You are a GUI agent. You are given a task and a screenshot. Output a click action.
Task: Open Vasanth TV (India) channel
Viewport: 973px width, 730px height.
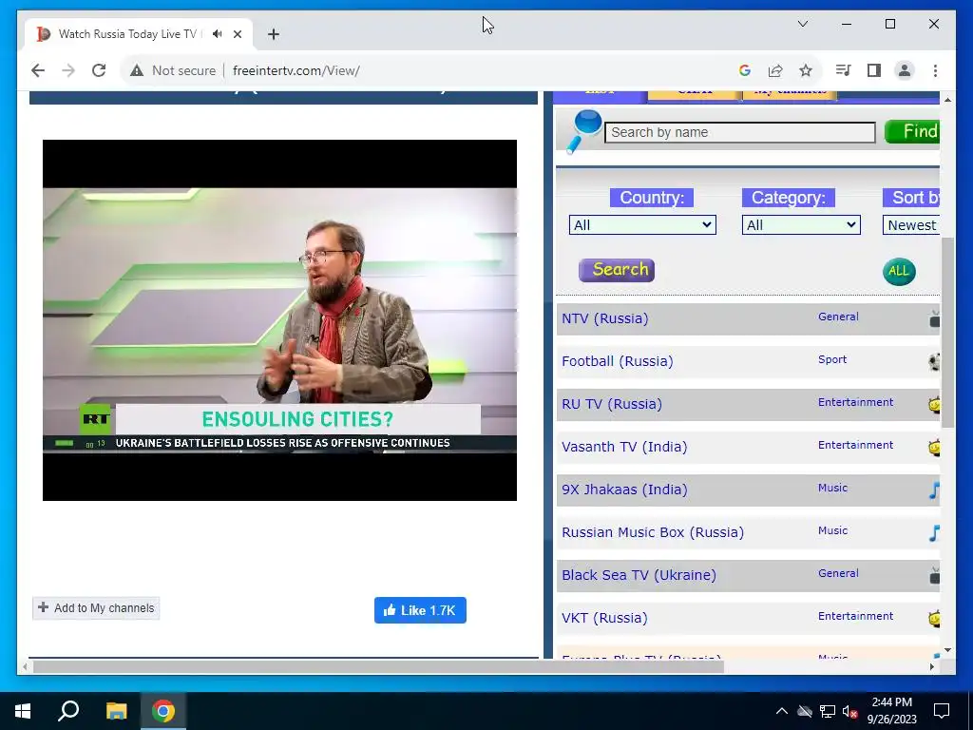point(624,447)
